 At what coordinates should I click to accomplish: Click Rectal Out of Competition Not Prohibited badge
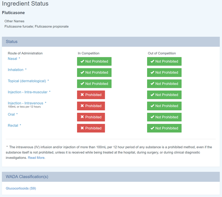coord(164,128)
